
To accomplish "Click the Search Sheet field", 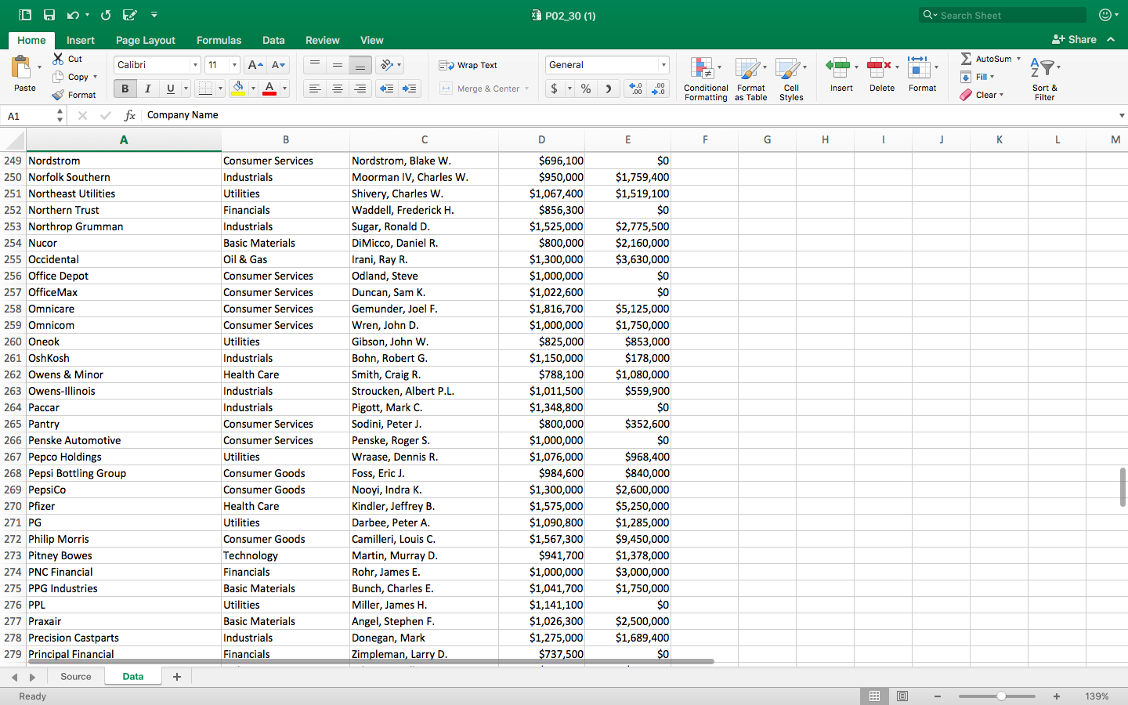I will (1003, 15).
